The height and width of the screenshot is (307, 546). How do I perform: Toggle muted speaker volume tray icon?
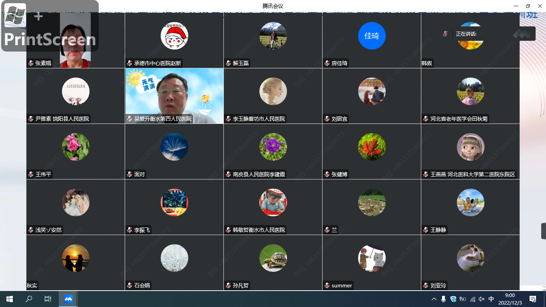(x=482, y=299)
